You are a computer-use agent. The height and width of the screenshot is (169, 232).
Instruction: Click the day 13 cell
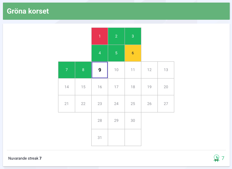pos(166,70)
